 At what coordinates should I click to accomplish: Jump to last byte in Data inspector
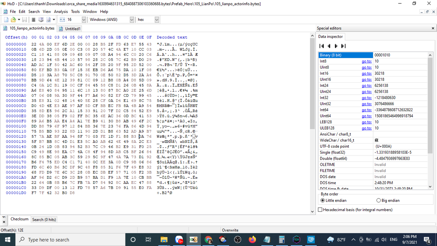(343, 46)
